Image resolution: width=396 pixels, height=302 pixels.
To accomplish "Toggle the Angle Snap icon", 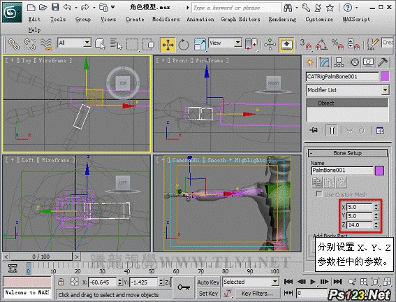I will click(321, 45).
